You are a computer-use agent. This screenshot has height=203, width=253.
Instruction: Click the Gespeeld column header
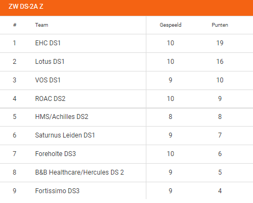tap(170, 25)
